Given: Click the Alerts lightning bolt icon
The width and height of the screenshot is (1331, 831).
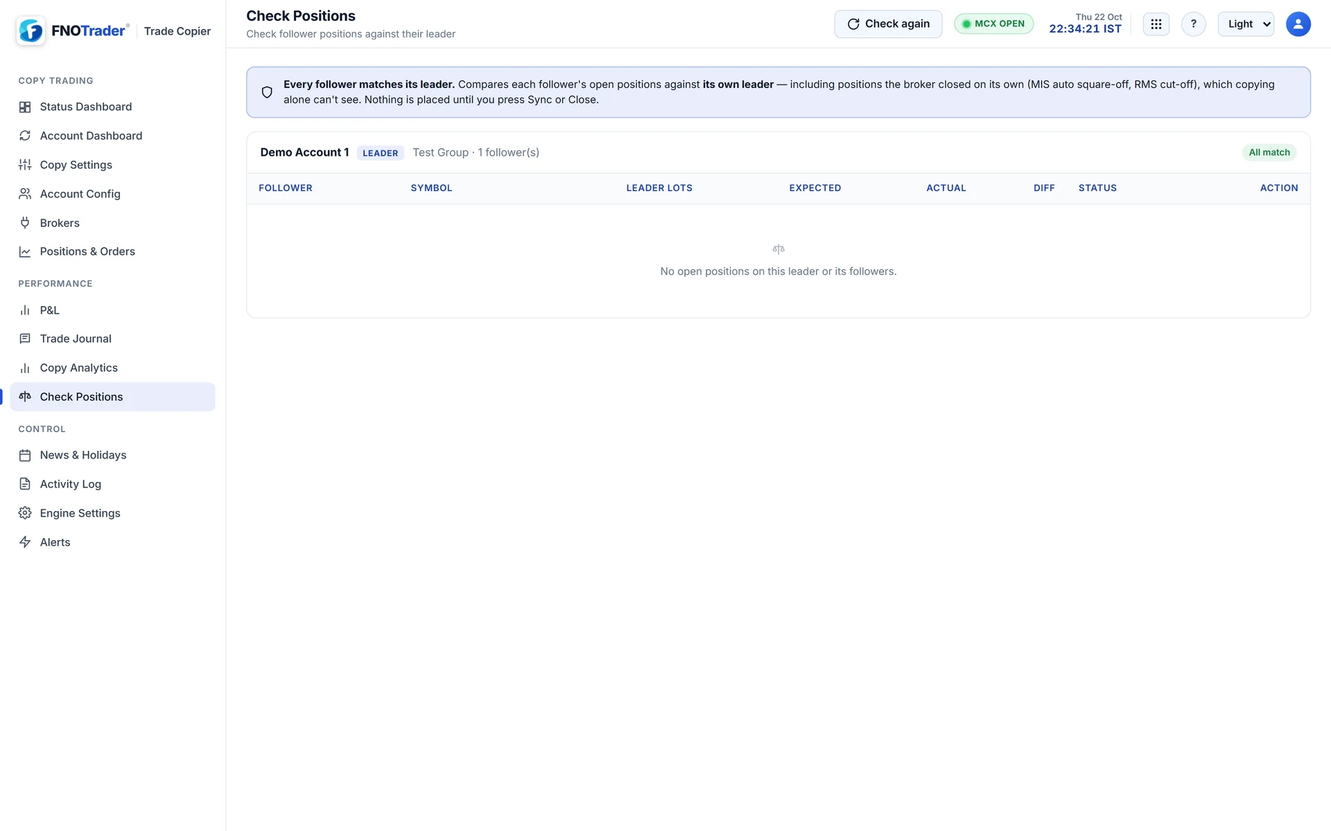Looking at the screenshot, I should tap(25, 542).
